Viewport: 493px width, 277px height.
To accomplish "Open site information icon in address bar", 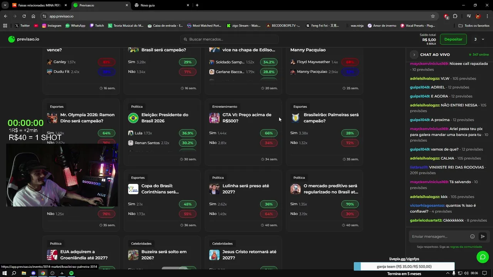I will pyautogui.click(x=44, y=16).
